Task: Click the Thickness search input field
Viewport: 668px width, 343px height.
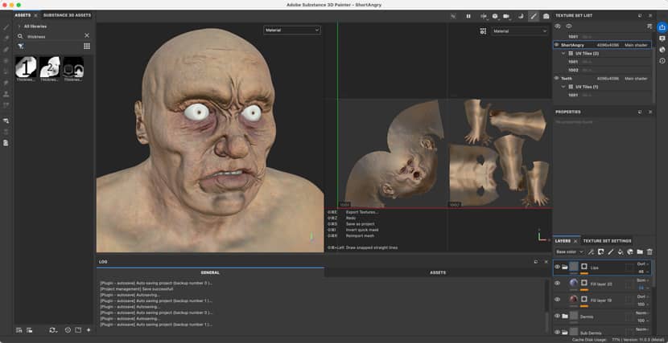Action: (x=54, y=36)
